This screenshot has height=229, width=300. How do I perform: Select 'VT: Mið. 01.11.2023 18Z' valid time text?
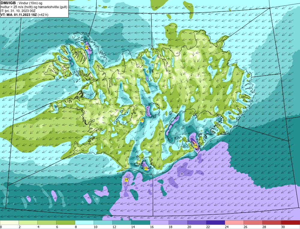click(x=19, y=15)
